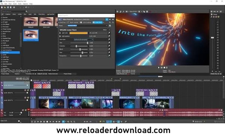
Task: Solo the second video track
Action: pos(28,90)
